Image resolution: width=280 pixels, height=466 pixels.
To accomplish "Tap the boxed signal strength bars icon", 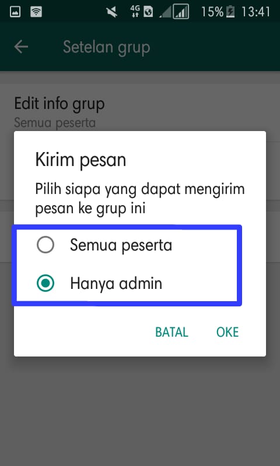I will click(x=181, y=12).
